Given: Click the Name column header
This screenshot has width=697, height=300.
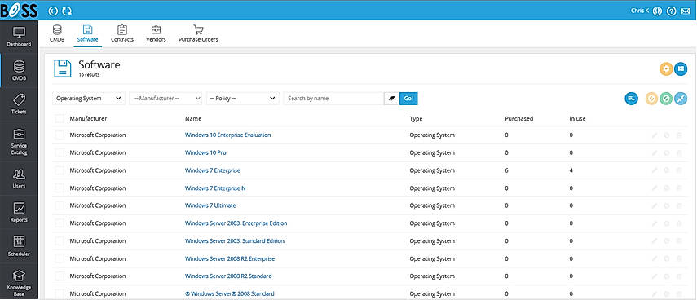Looking at the screenshot, I should [193, 119].
